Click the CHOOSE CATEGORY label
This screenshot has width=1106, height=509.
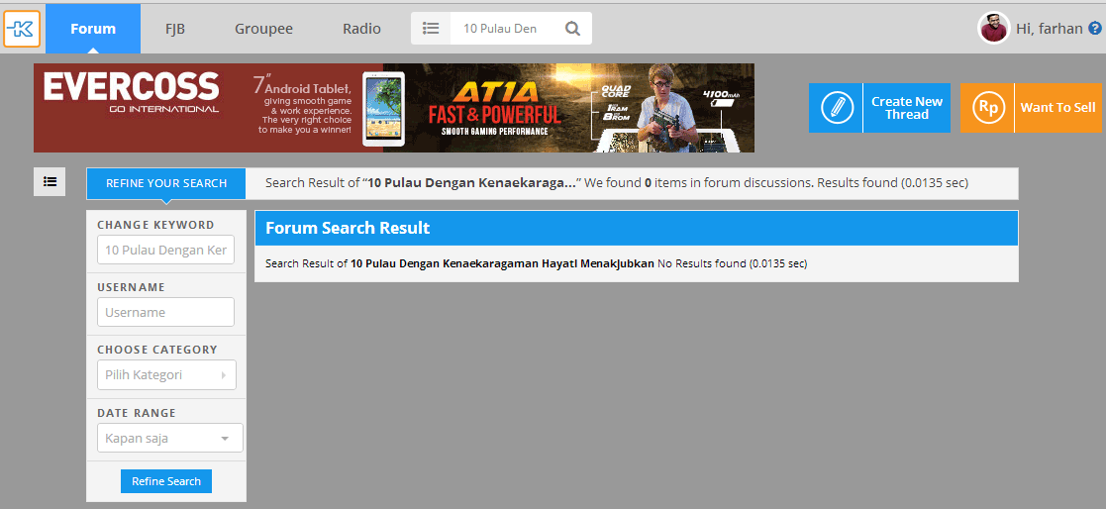(x=157, y=350)
